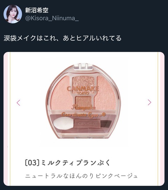Select the small brown-beige center shade
The image size is (168, 190).
[83, 101]
